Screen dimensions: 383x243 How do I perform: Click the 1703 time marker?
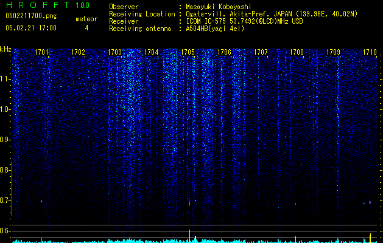tap(115, 52)
